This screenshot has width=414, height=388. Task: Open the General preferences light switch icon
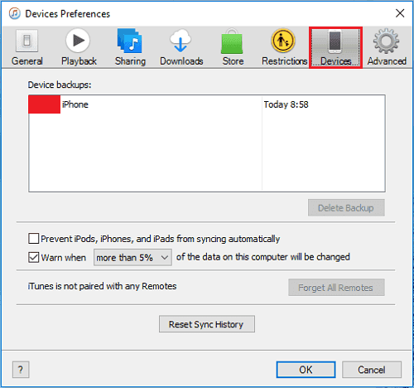[26, 41]
